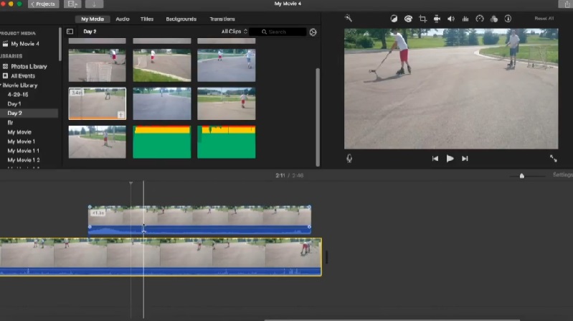
Task: Skip to next clip
Action: click(465, 159)
